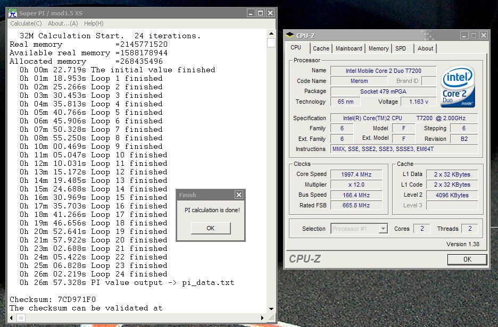Click the CPU-Z title bar icon
The image size is (498, 327).
pyautogui.click(x=289, y=35)
